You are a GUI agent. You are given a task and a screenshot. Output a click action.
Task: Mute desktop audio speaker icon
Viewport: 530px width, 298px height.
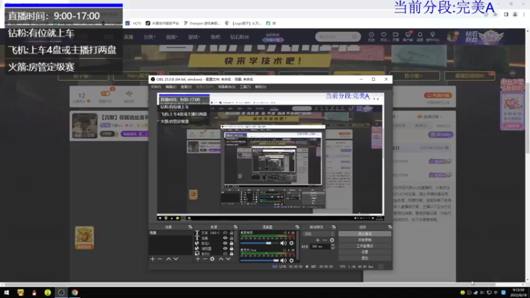click(284, 243)
